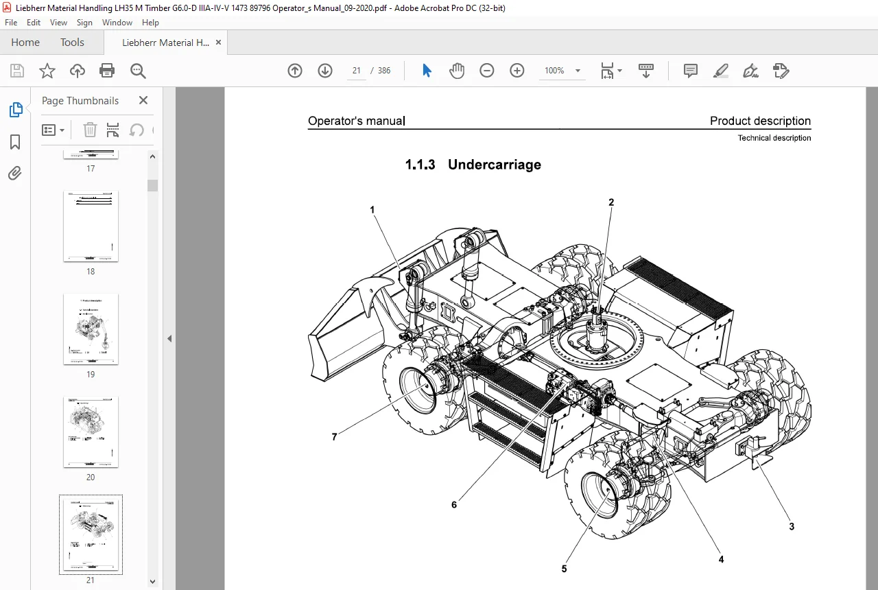Screen dimensions: 878x590
Task: Click thumbnails scrollbar down arrow
Action: [153, 582]
